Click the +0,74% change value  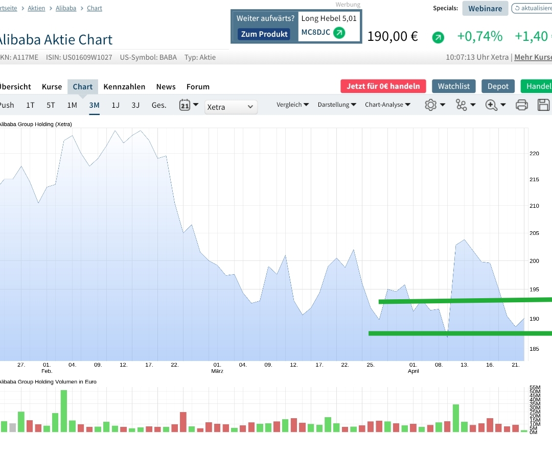pyautogui.click(x=479, y=36)
